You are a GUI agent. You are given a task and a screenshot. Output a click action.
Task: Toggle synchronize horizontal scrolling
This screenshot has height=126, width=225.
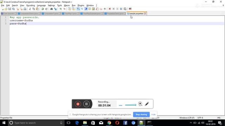point(73,9)
